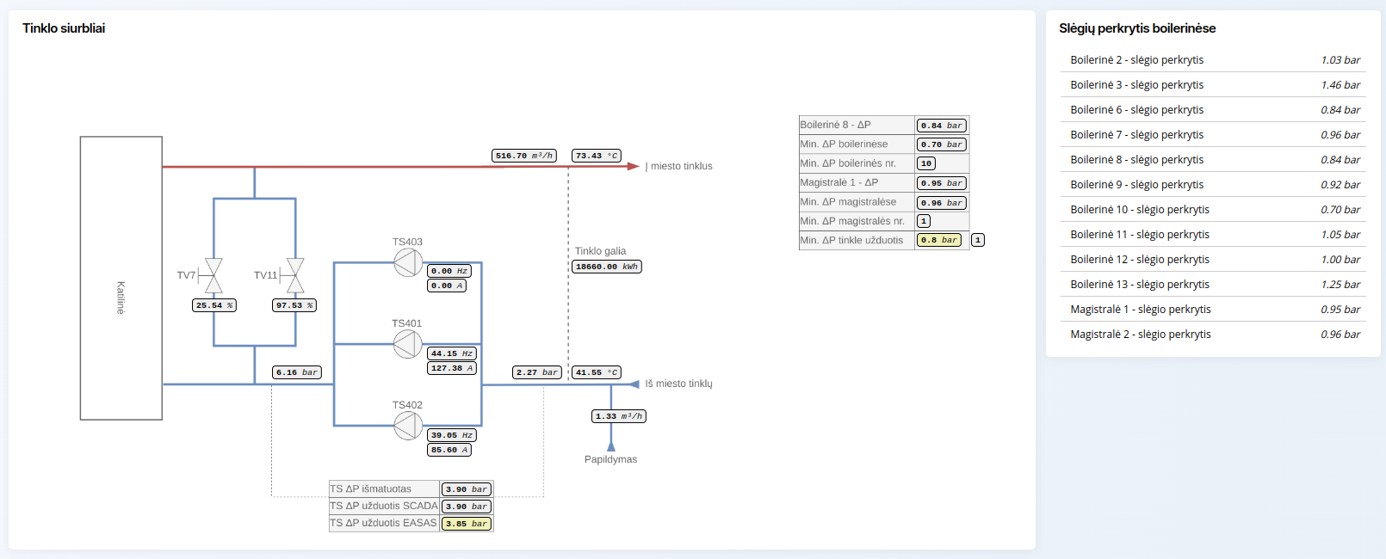Click the 516.70 m³/h flow reading
The image size is (1386, 559).
point(523,156)
